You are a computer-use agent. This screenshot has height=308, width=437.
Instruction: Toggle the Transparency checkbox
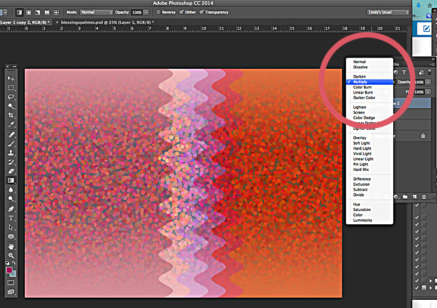coord(202,12)
